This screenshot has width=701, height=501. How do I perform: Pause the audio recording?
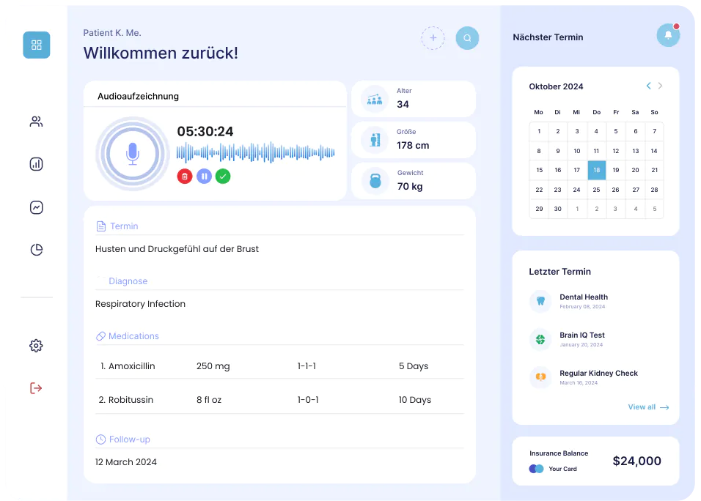204,177
